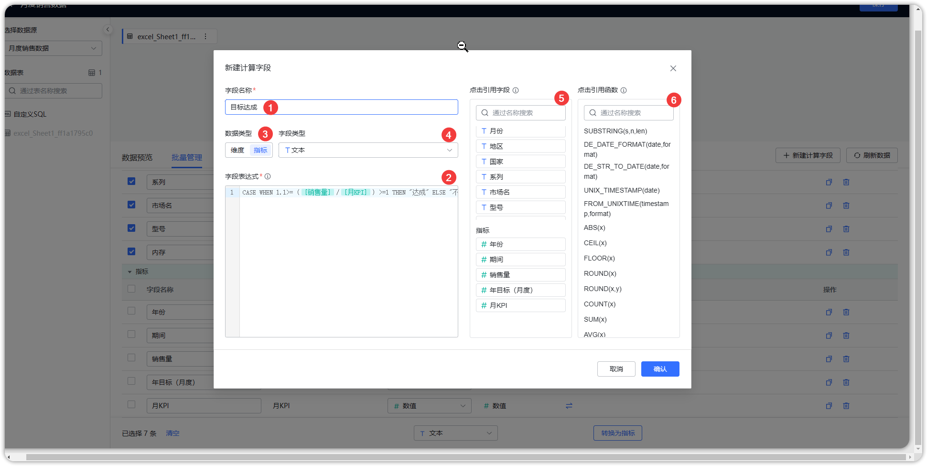Click the delete icon in the 市场名 row

846,206
